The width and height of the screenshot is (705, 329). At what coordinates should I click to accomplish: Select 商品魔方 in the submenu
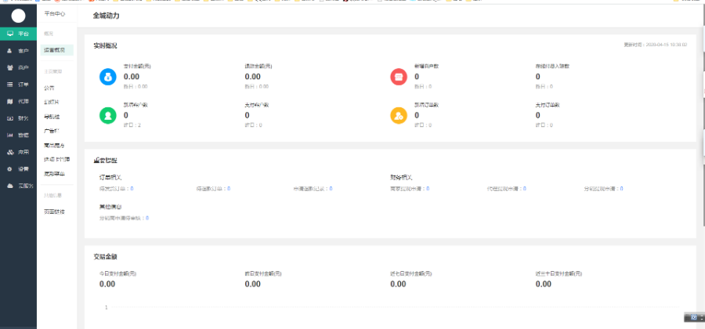[x=54, y=146]
